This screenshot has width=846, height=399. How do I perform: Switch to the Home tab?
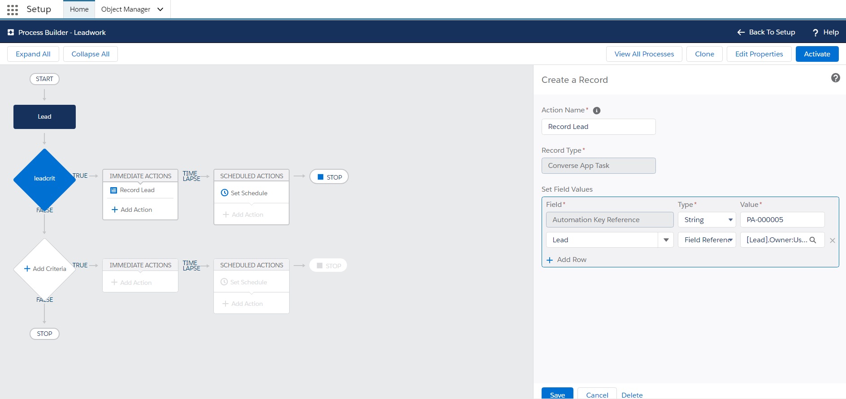tap(79, 9)
